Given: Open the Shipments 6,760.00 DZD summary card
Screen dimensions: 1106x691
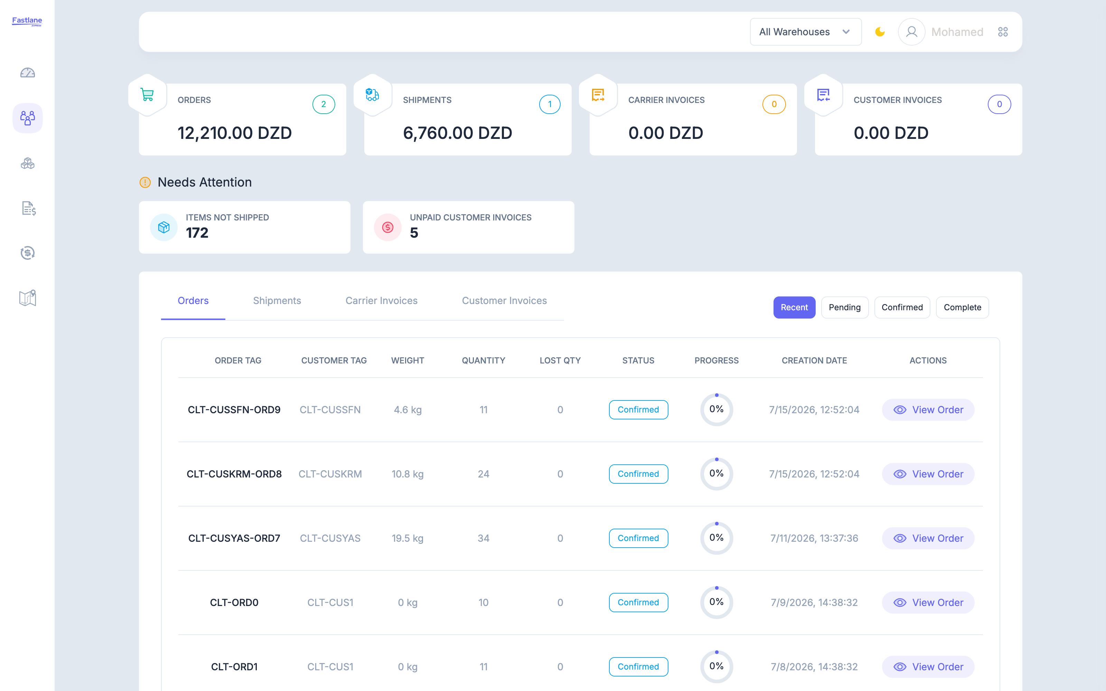Looking at the screenshot, I should [468, 119].
